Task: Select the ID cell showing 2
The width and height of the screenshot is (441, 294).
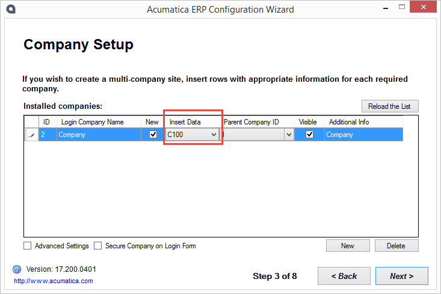Action: 48,135
